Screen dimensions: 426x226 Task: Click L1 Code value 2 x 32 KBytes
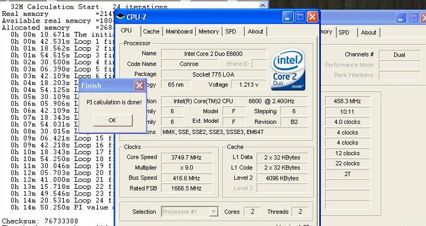(x=282, y=168)
